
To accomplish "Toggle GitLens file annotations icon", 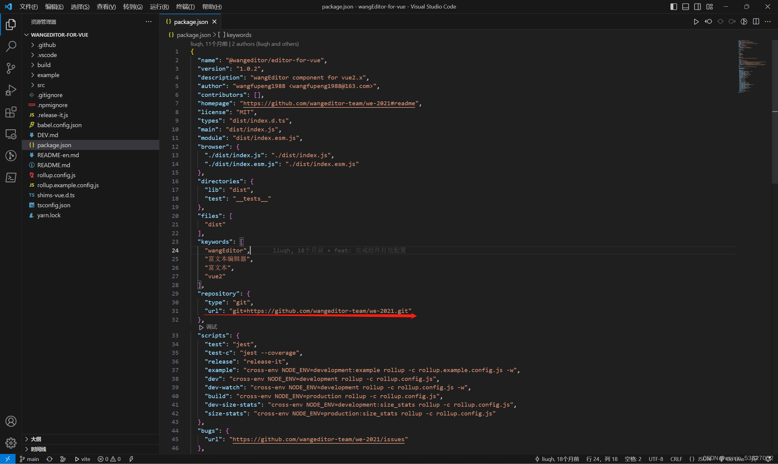I will [x=744, y=22].
